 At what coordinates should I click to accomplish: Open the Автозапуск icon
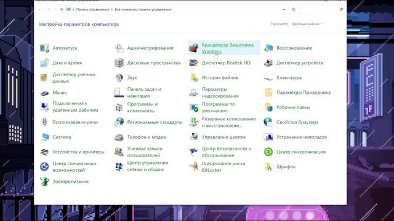pyautogui.click(x=44, y=48)
